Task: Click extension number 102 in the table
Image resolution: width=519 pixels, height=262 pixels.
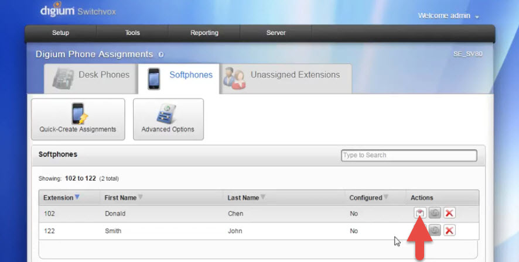Action: [49, 213]
